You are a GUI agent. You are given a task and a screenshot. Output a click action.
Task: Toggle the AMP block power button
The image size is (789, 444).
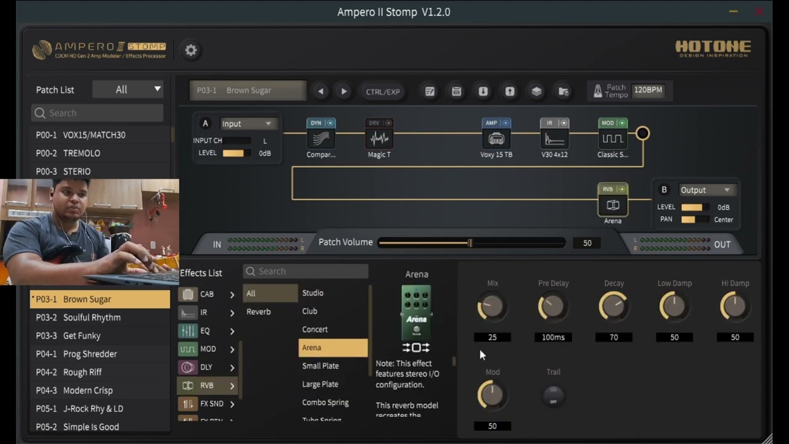(x=505, y=123)
